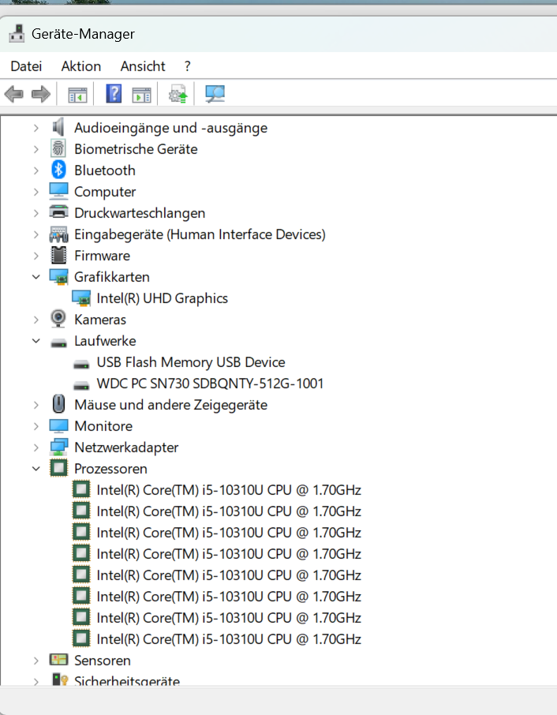Expand the Druckwarteschlangen category
This screenshot has height=715, width=557.
tap(36, 213)
